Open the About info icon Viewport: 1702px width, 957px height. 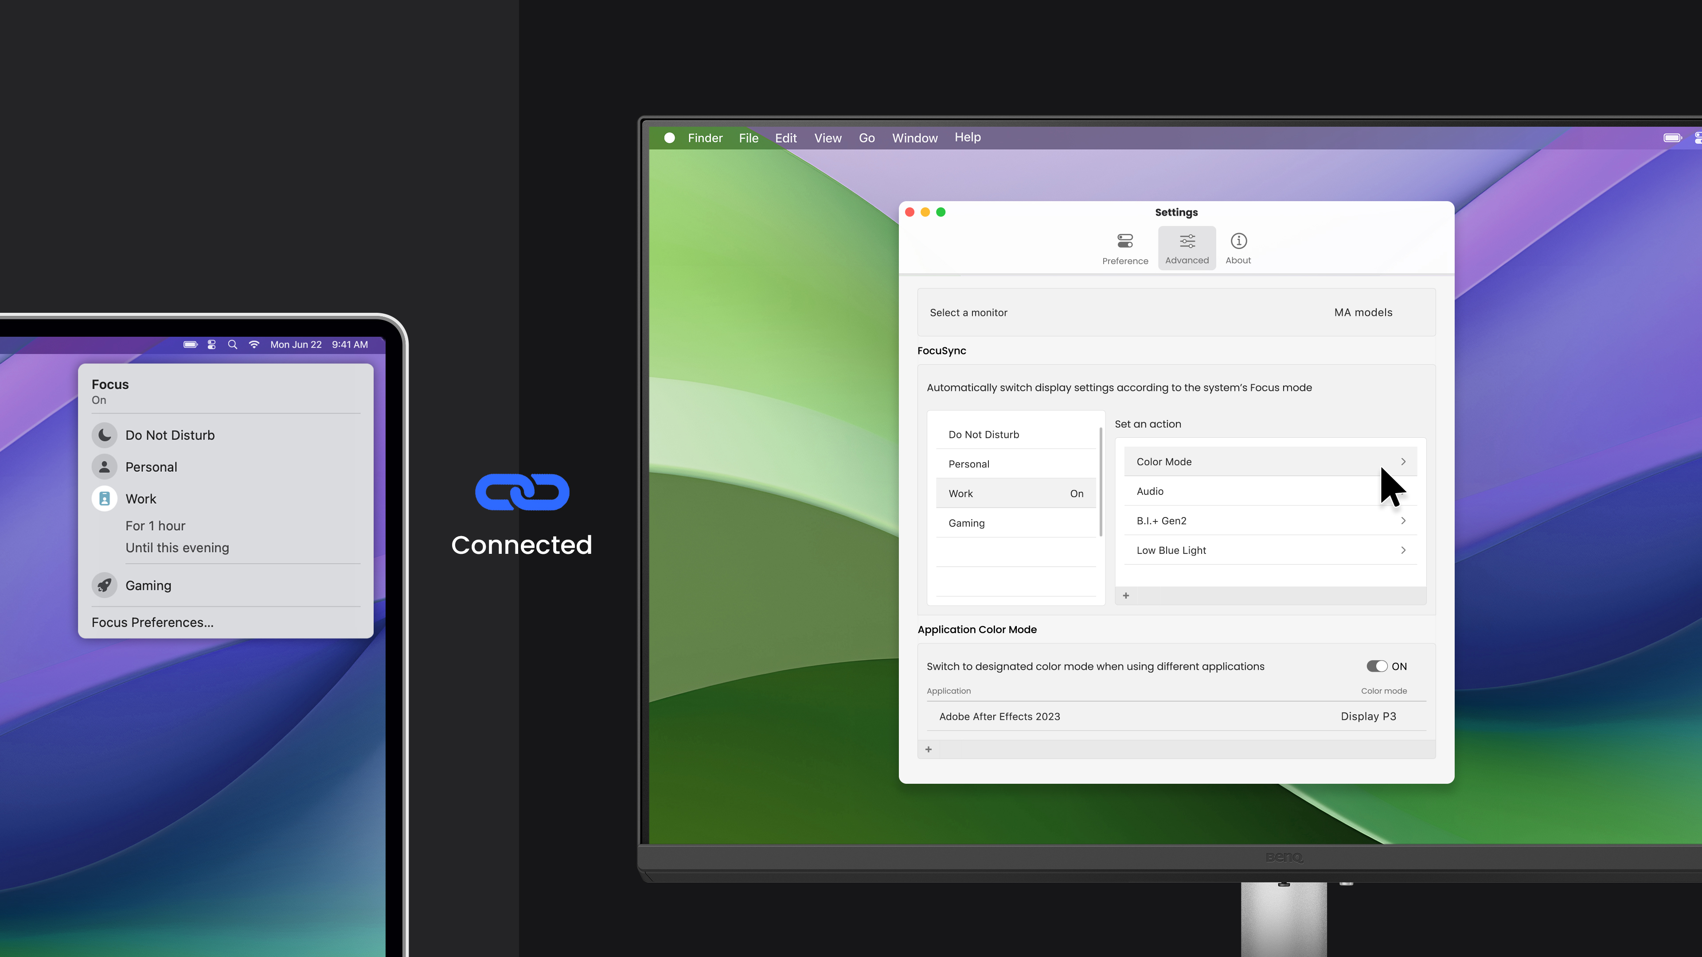(x=1238, y=241)
